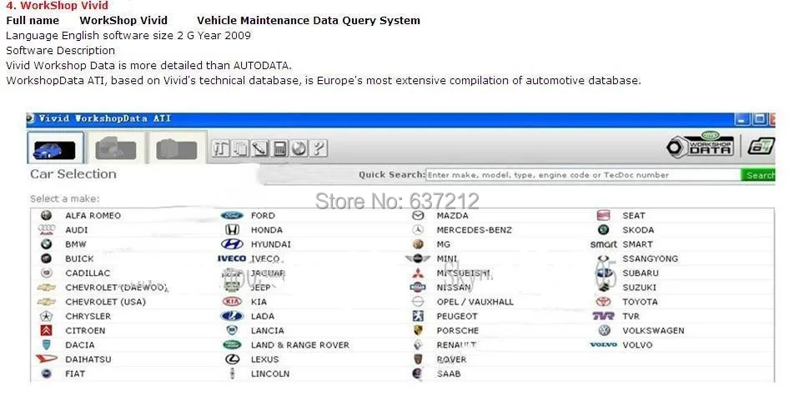Click the Kia red oval logo
The image size is (794, 401).
(x=232, y=302)
